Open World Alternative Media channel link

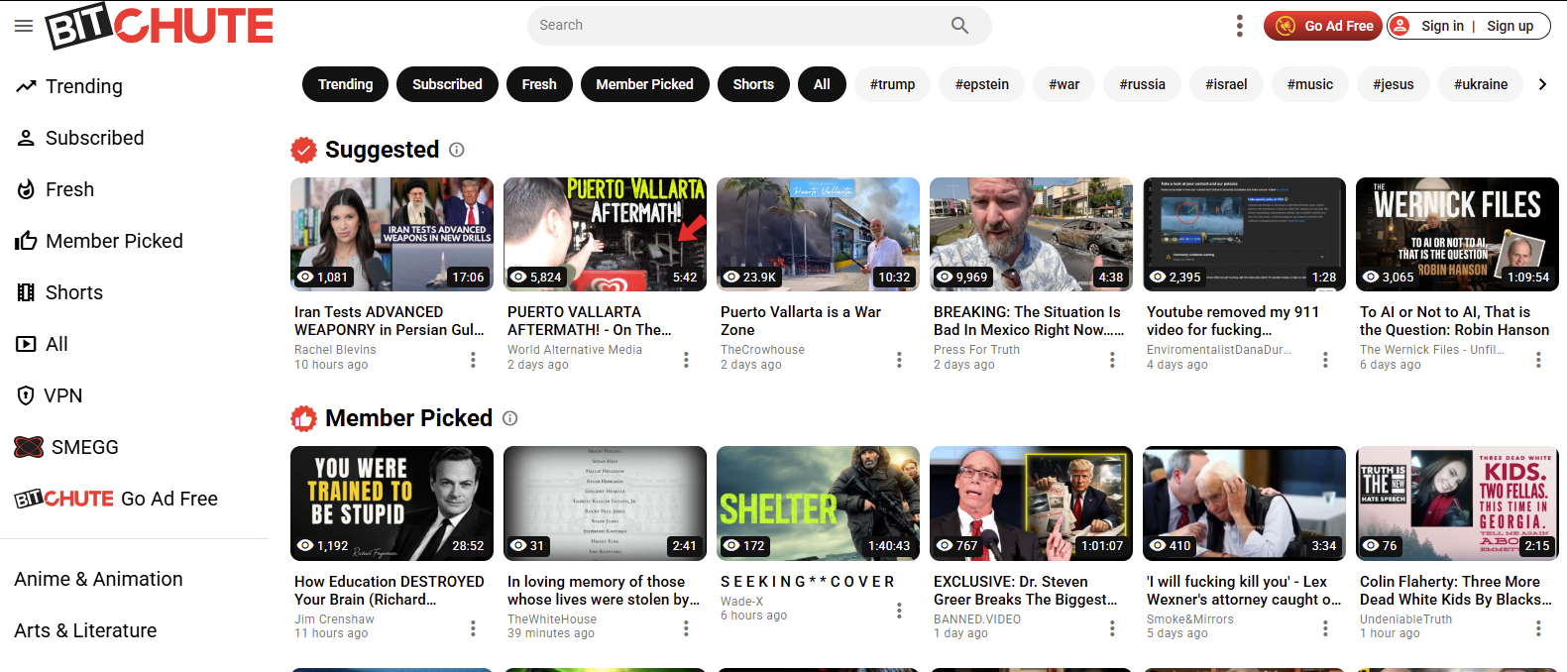[575, 350]
